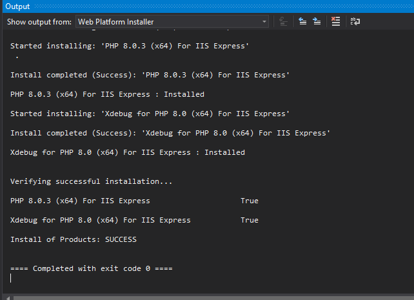This screenshot has width=414, height=300.
Task: Click "==== Completed with exit code 0 ===="
Action: [92, 268]
